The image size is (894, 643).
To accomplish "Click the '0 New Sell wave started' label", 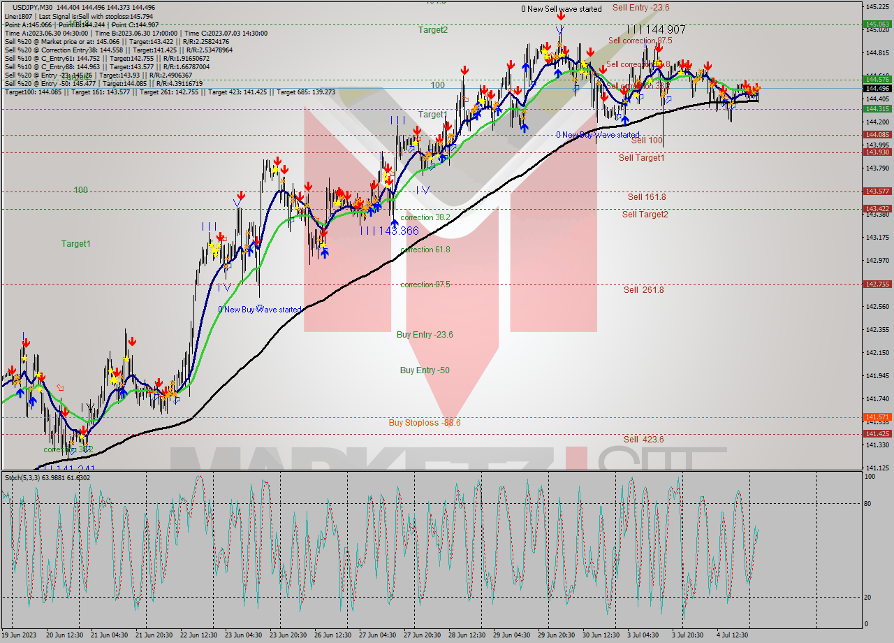I will point(562,9).
